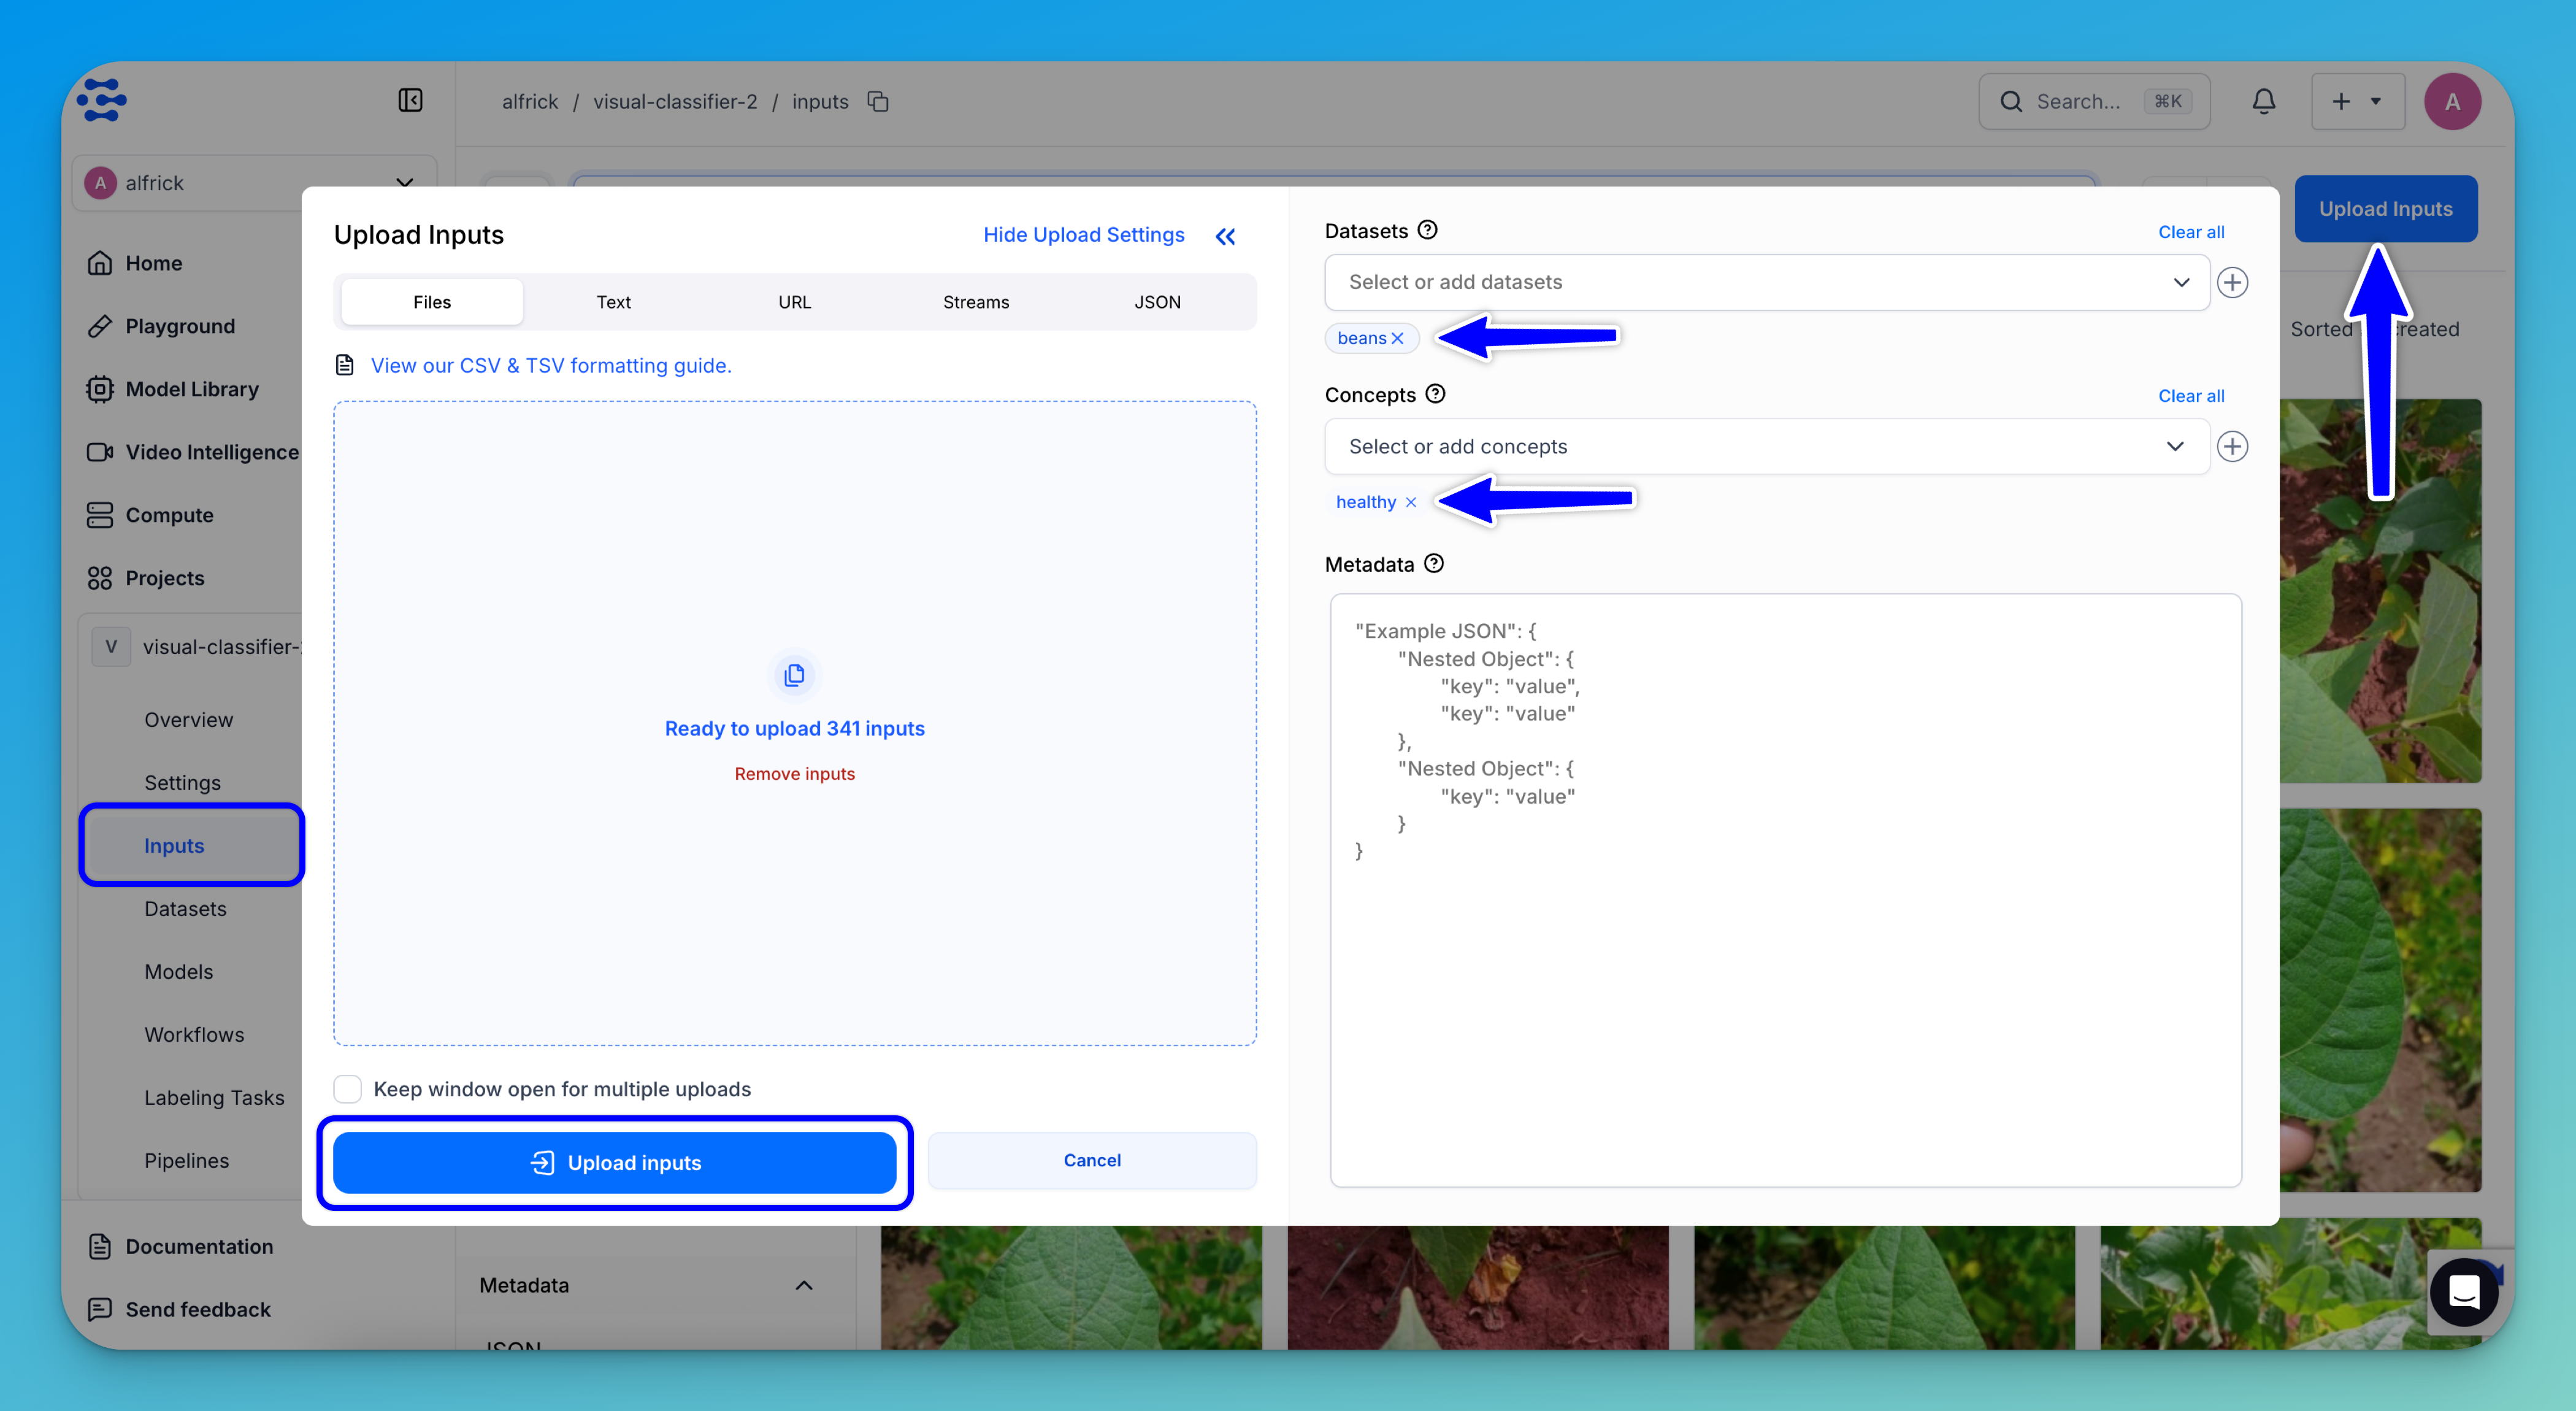Switch to the URL tab

(794, 302)
